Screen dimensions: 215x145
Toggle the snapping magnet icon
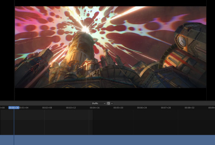tap(108, 104)
